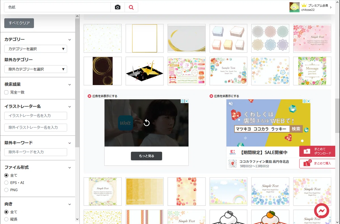This screenshot has height=224, width=340.
Task: Open the wreath Simple Text thumbnail
Action: tap(103, 191)
